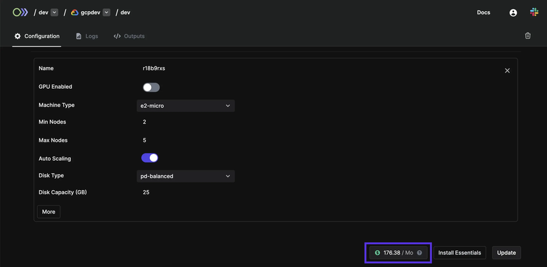The image size is (547, 267).
Task: Open the Slack icon link
Action: [534, 12]
